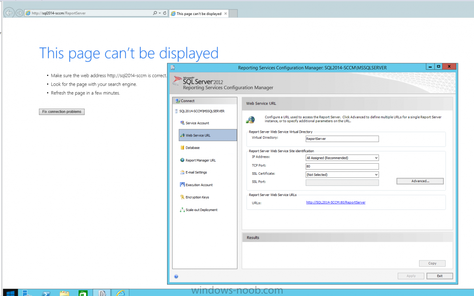The height and width of the screenshot is (296, 474).
Task: Maximize the Configuration Manager window
Action: pyautogui.click(x=438, y=66)
